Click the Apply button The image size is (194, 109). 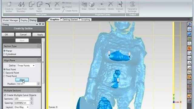[39, 35]
